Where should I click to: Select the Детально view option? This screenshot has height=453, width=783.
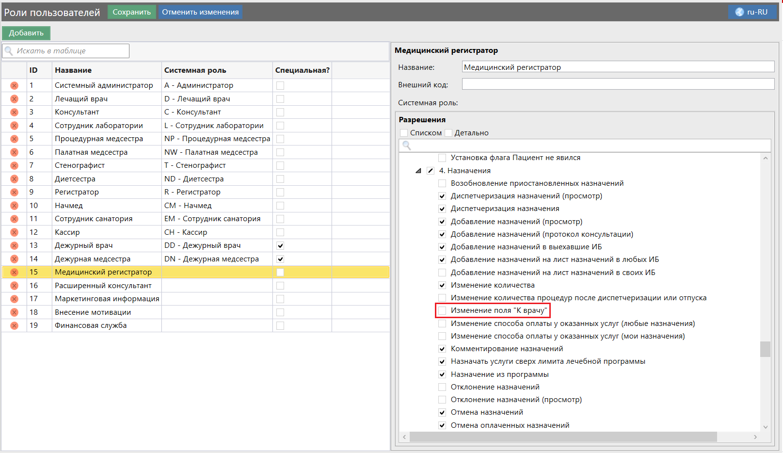pos(448,133)
